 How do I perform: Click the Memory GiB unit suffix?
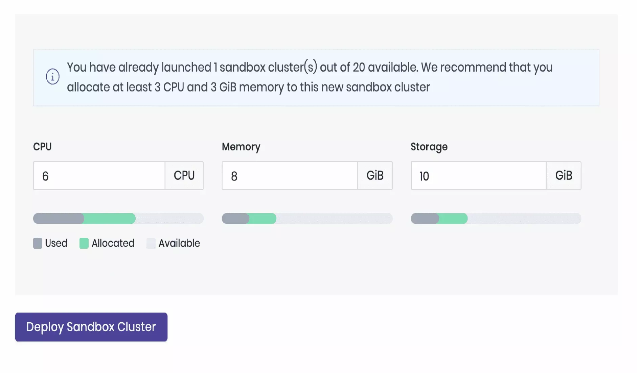(x=375, y=176)
